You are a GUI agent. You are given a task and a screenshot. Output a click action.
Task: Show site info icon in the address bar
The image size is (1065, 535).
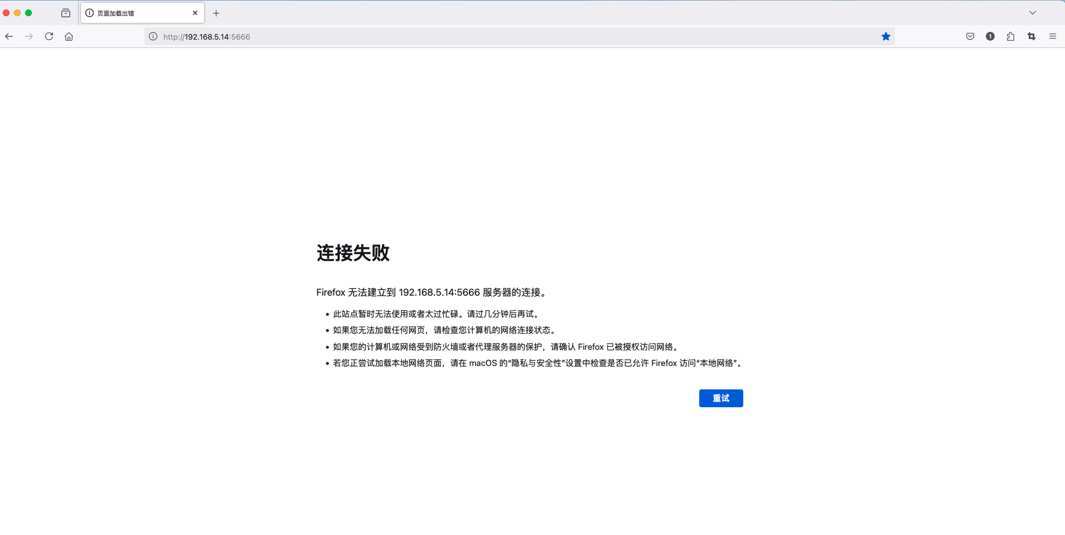[153, 36]
